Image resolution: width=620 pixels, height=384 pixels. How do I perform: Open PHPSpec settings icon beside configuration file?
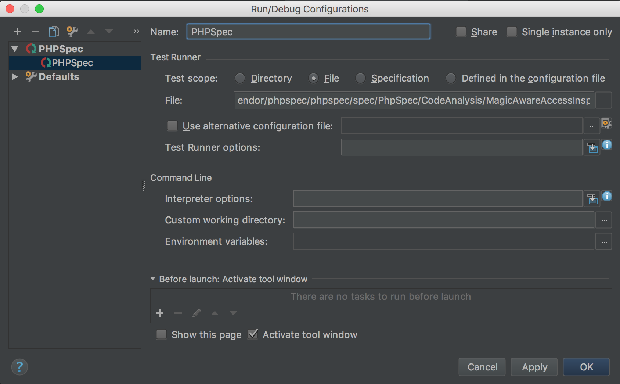607,123
